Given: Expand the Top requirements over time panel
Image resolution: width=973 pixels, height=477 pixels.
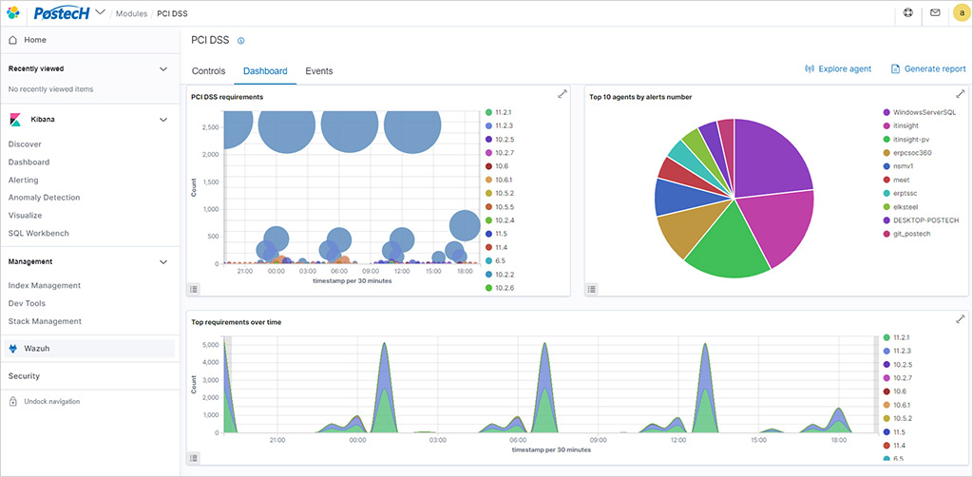Looking at the screenshot, I should 960,319.
